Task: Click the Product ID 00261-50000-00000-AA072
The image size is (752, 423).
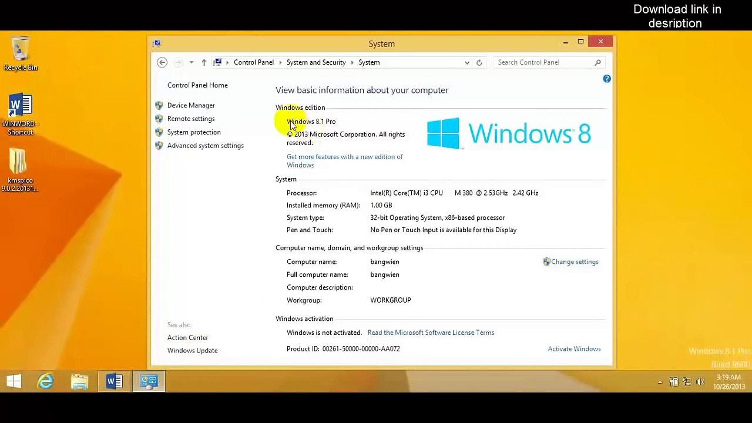Action: click(343, 349)
